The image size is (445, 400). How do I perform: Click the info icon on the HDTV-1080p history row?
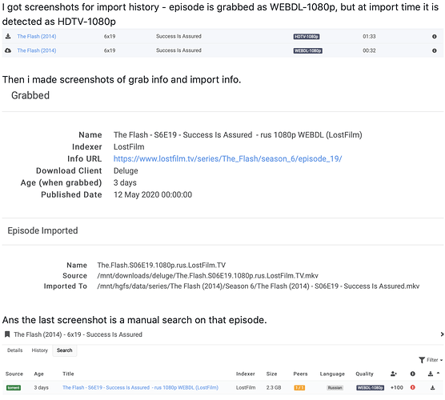click(x=435, y=36)
